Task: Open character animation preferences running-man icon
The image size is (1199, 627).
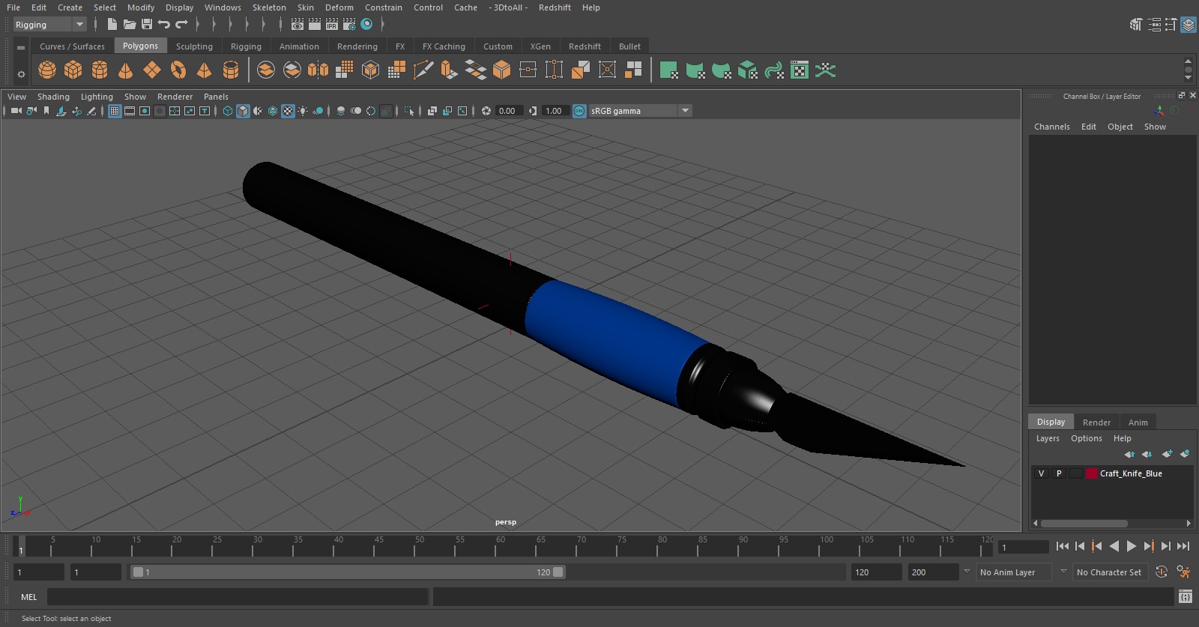Action: [1183, 572]
